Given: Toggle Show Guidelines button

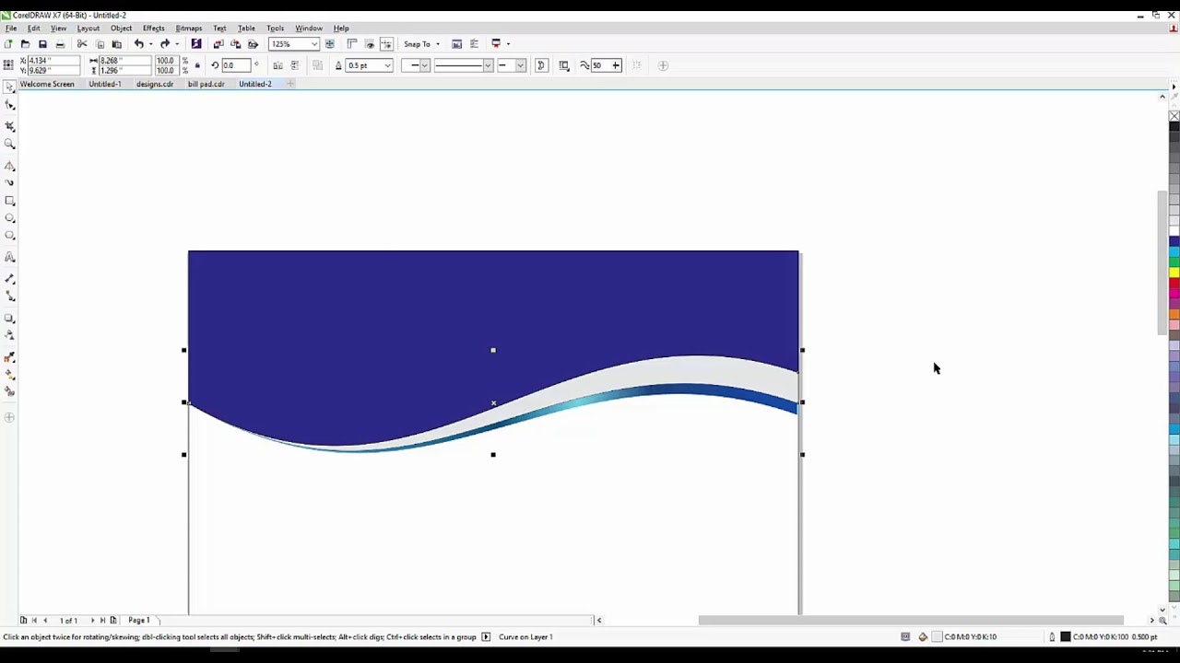Looking at the screenshot, I should pyautogui.click(x=386, y=44).
